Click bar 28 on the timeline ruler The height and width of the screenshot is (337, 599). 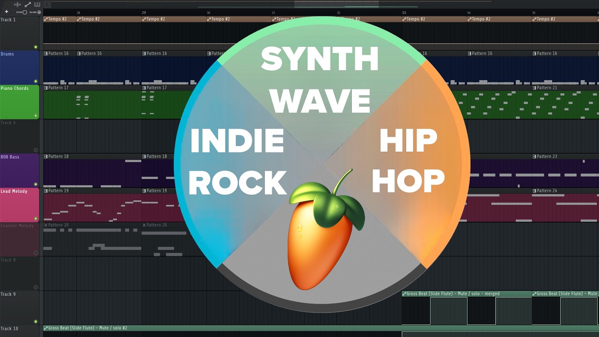pyautogui.click(x=78, y=13)
